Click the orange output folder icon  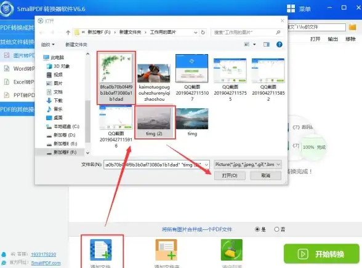353,27
